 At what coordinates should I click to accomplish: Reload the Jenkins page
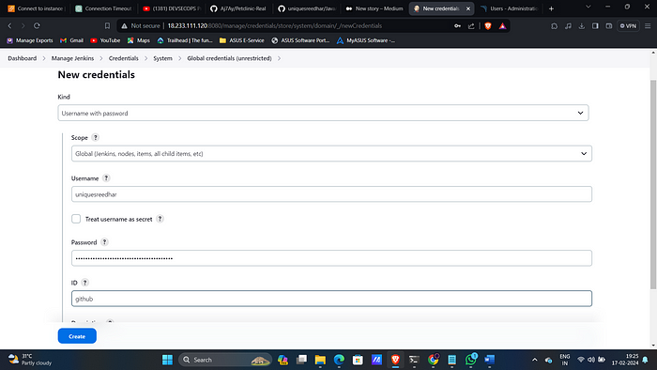[x=37, y=25]
